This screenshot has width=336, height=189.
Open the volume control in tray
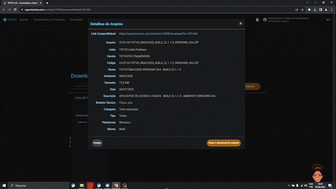click(306, 185)
